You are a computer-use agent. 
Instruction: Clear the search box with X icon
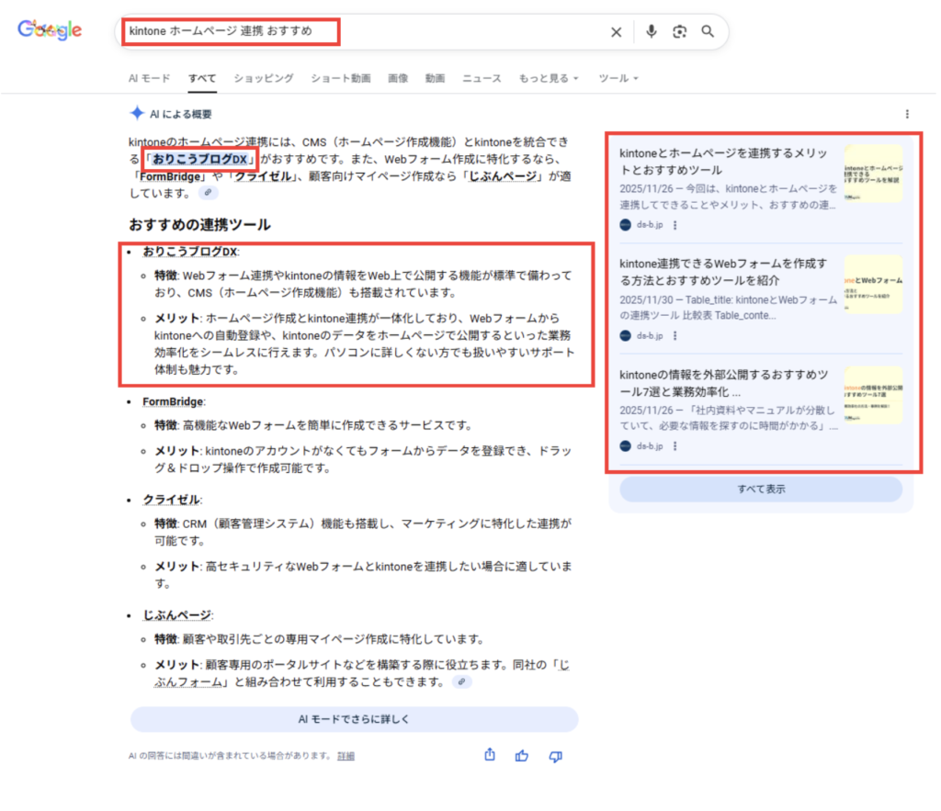pyautogui.click(x=617, y=32)
